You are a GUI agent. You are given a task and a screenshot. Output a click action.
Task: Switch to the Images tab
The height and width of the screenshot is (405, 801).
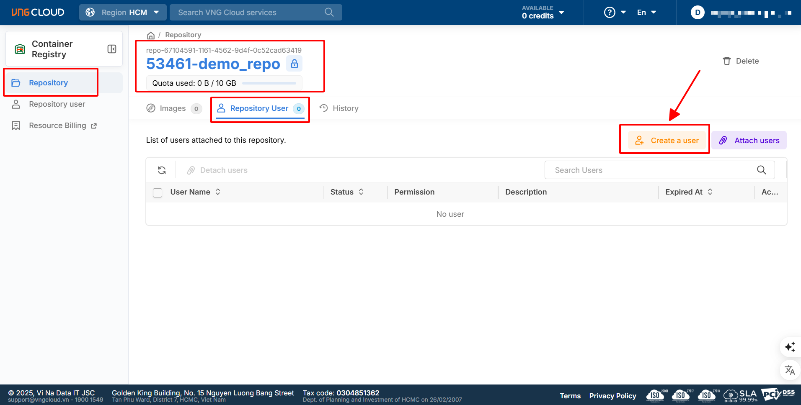(x=173, y=108)
